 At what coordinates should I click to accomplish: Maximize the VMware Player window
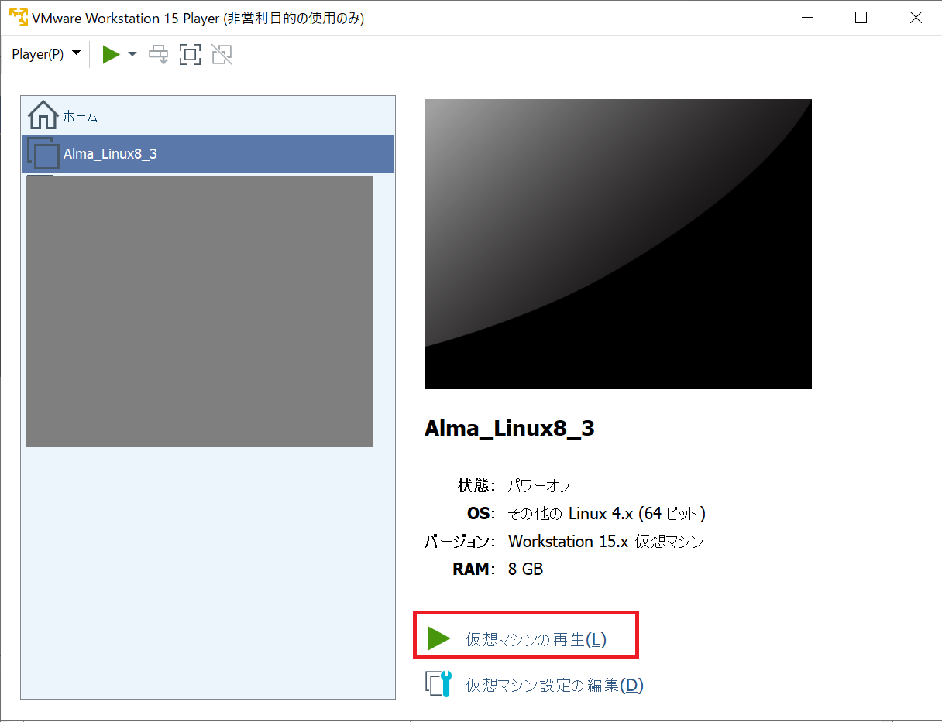(x=861, y=18)
